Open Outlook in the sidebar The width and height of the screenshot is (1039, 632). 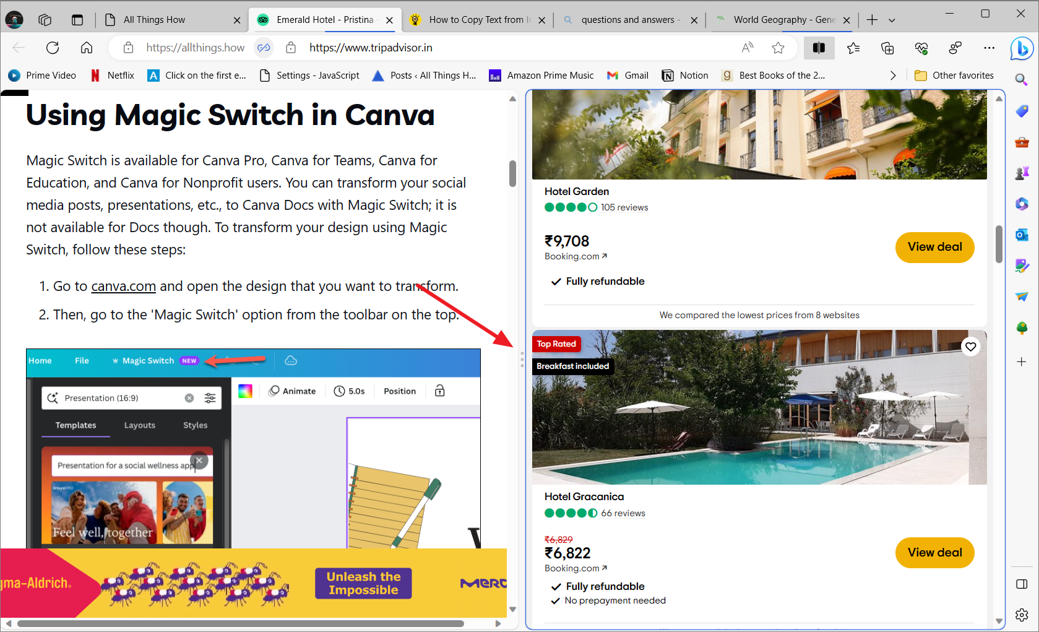(1022, 235)
